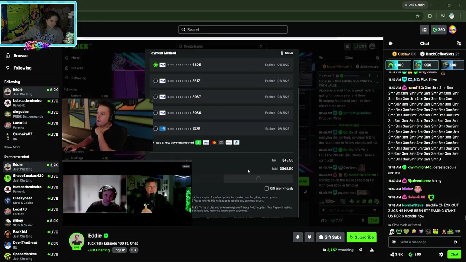
Task: Select the card ending in 8087
Action: (x=221, y=97)
